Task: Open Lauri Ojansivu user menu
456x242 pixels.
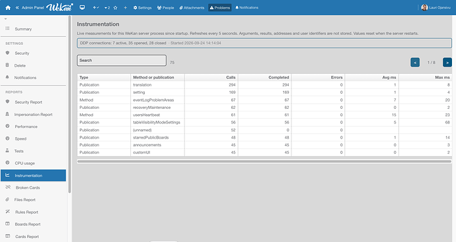Action: click(436, 7)
